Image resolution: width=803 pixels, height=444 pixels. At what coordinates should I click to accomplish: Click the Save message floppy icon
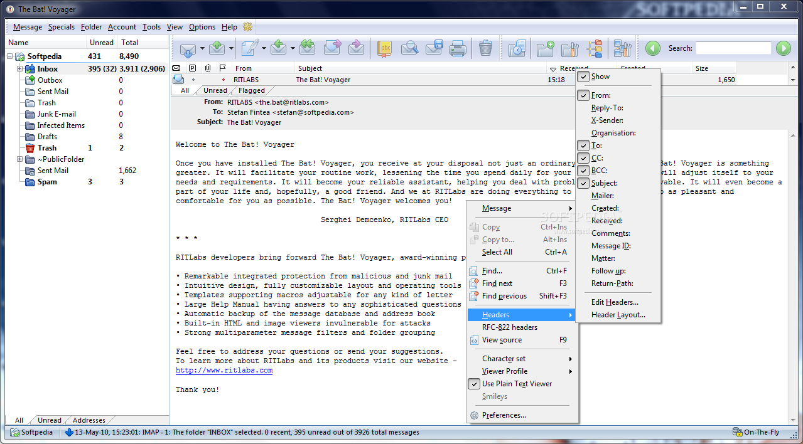434,48
